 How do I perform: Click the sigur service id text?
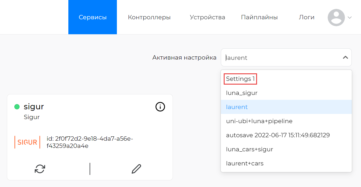(x=90, y=142)
